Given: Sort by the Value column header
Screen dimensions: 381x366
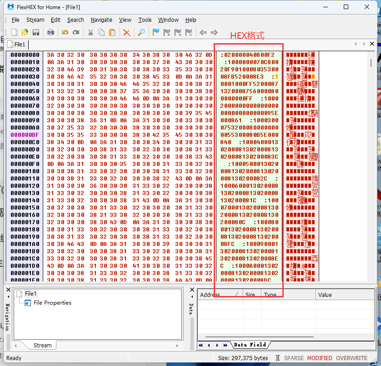Looking at the screenshot, I should pyautogui.click(x=345, y=295).
